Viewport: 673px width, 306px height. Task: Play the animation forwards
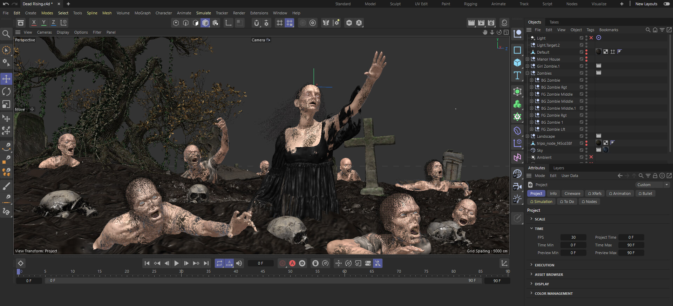click(177, 263)
